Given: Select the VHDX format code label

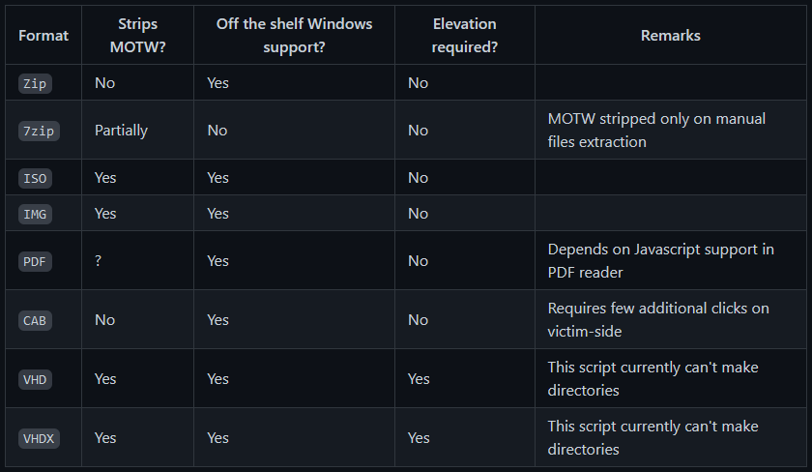Looking at the screenshot, I should (39, 438).
